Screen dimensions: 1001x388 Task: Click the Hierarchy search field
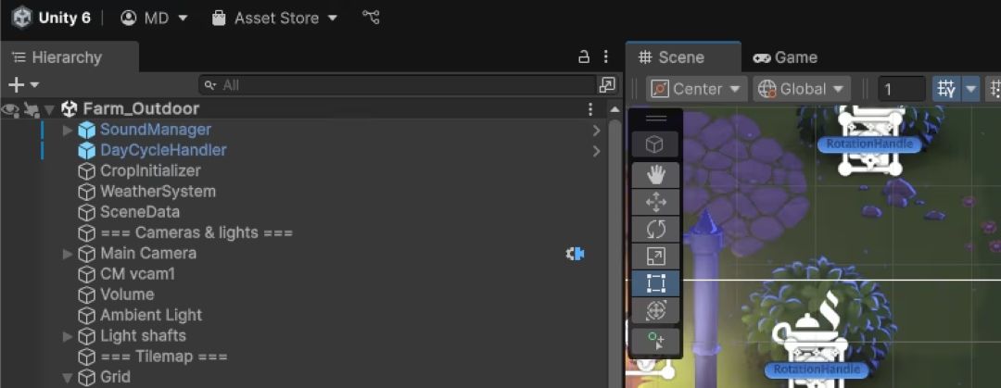pyautogui.click(x=399, y=85)
